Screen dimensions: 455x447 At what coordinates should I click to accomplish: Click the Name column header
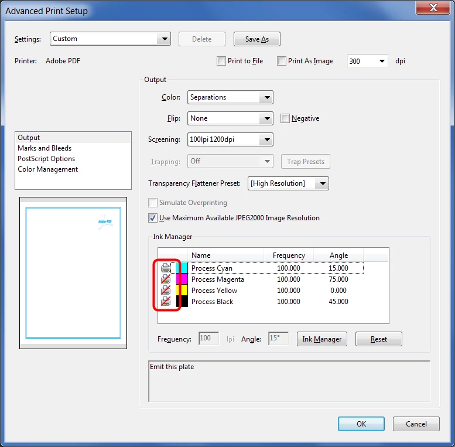click(x=225, y=255)
